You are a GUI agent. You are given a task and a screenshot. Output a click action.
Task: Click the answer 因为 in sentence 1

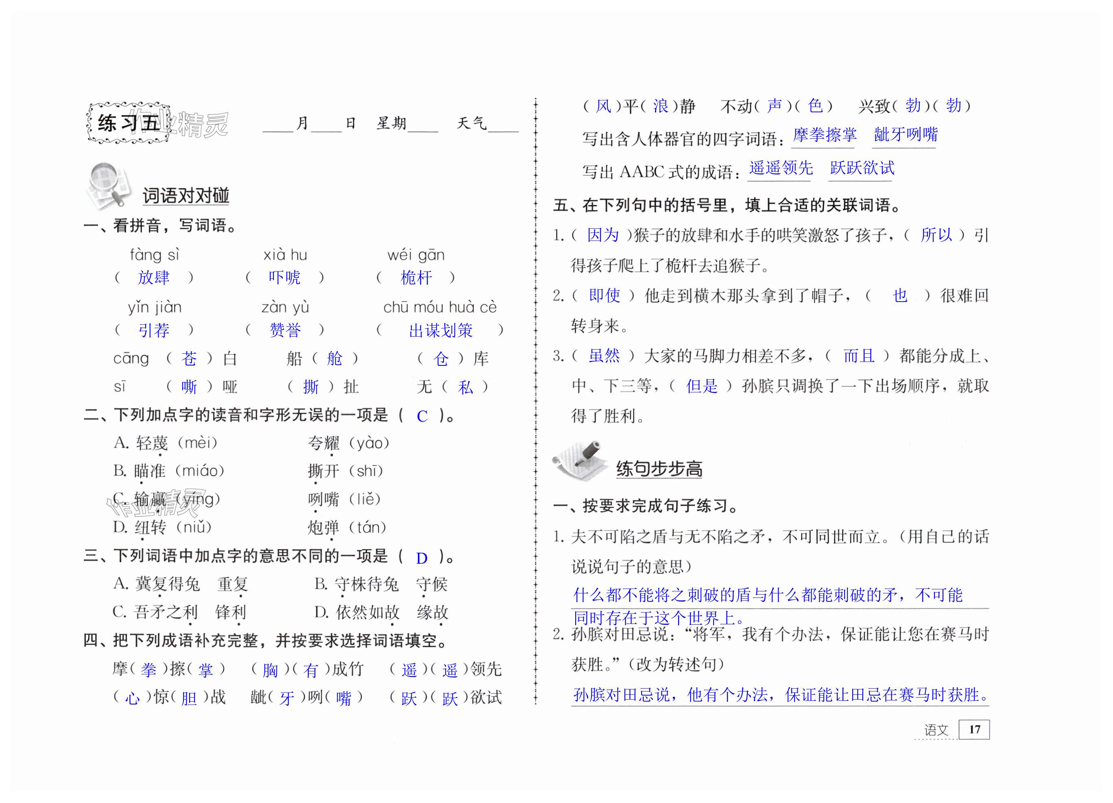tap(602, 236)
